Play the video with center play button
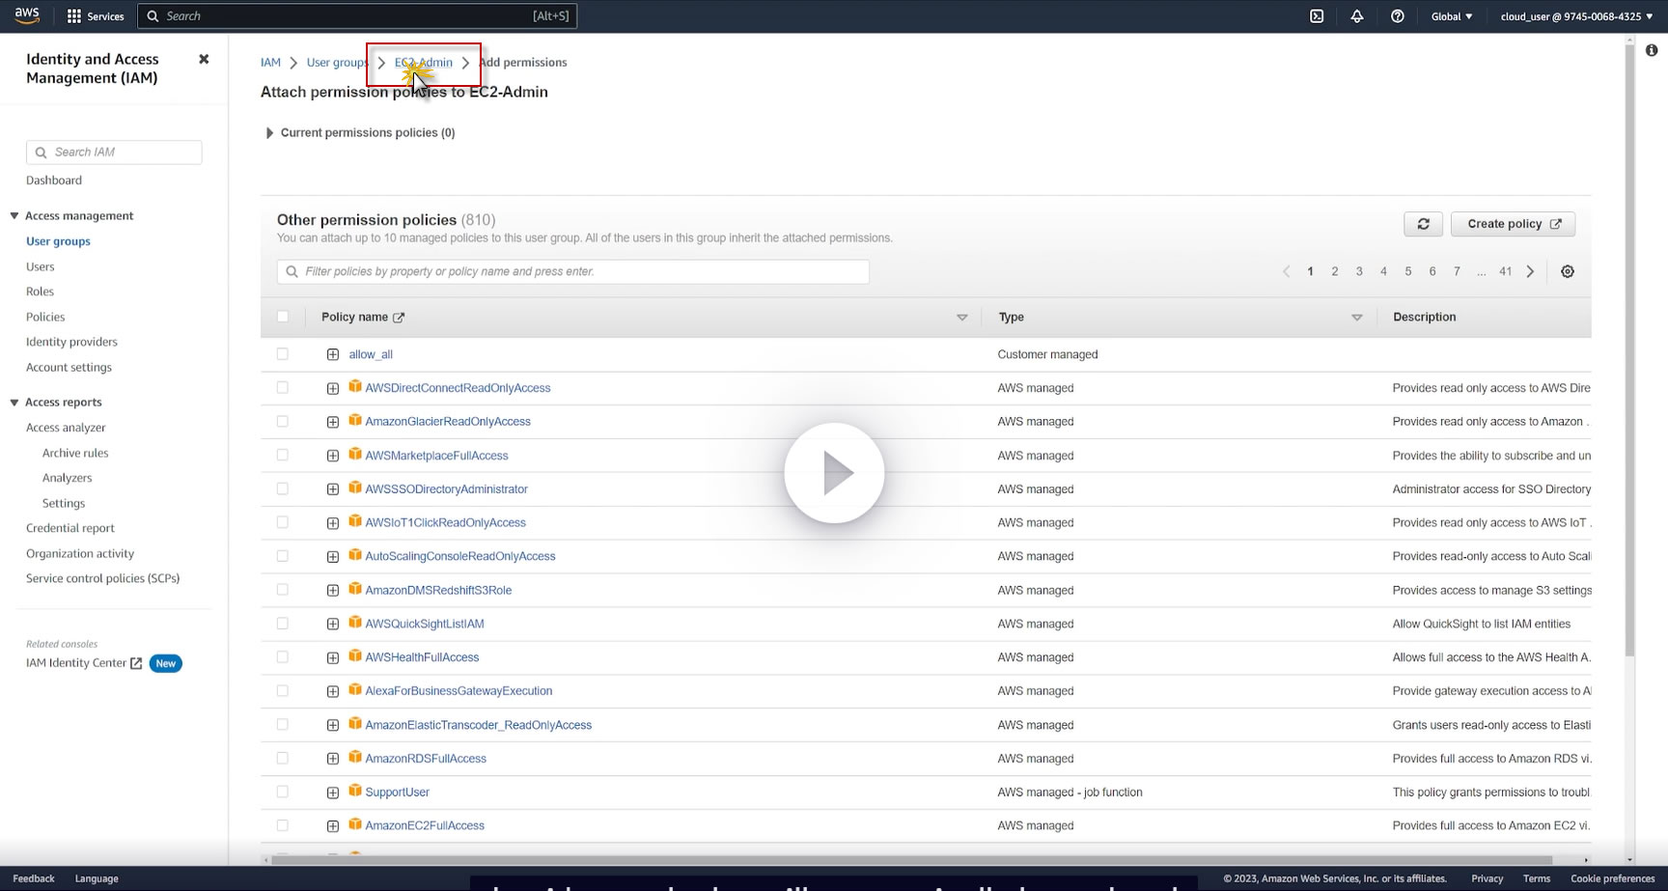The image size is (1668, 891). (x=834, y=473)
